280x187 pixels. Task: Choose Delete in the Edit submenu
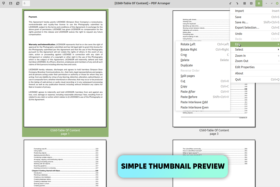tap(203, 60)
